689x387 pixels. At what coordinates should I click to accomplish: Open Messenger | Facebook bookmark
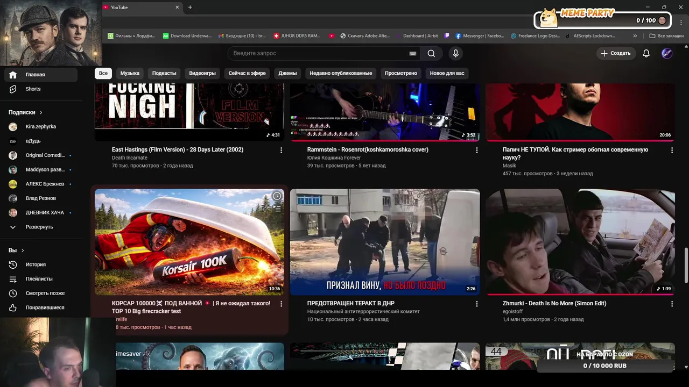click(x=480, y=36)
